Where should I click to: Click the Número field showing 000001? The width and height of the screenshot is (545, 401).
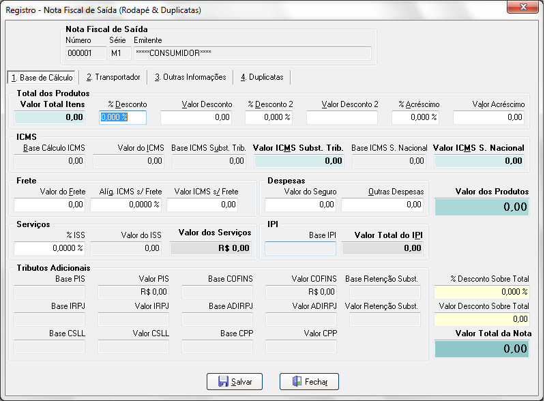point(86,53)
